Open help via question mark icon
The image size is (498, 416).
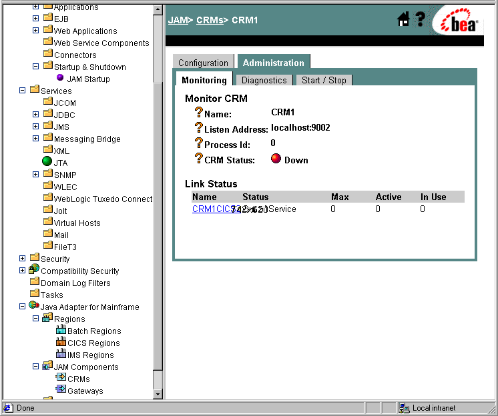tap(420, 20)
